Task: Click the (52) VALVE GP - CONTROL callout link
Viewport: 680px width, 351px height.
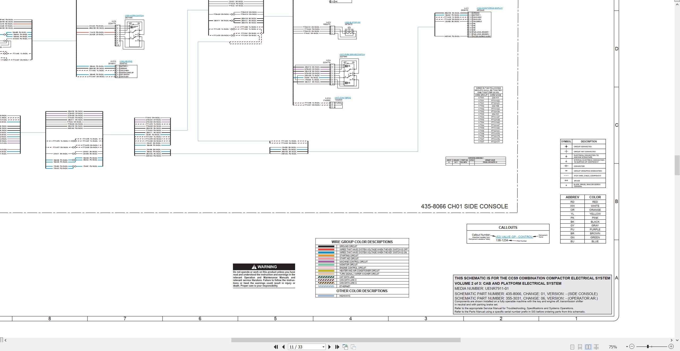Action: pos(514,237)
